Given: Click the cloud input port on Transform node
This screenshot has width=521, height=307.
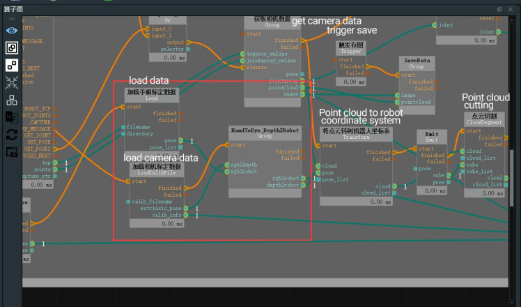Looking at the screenshot, I should (318, 166).
